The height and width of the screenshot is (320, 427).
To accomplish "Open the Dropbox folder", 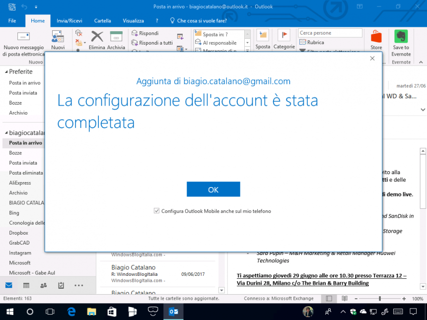I will pos(18,233).
